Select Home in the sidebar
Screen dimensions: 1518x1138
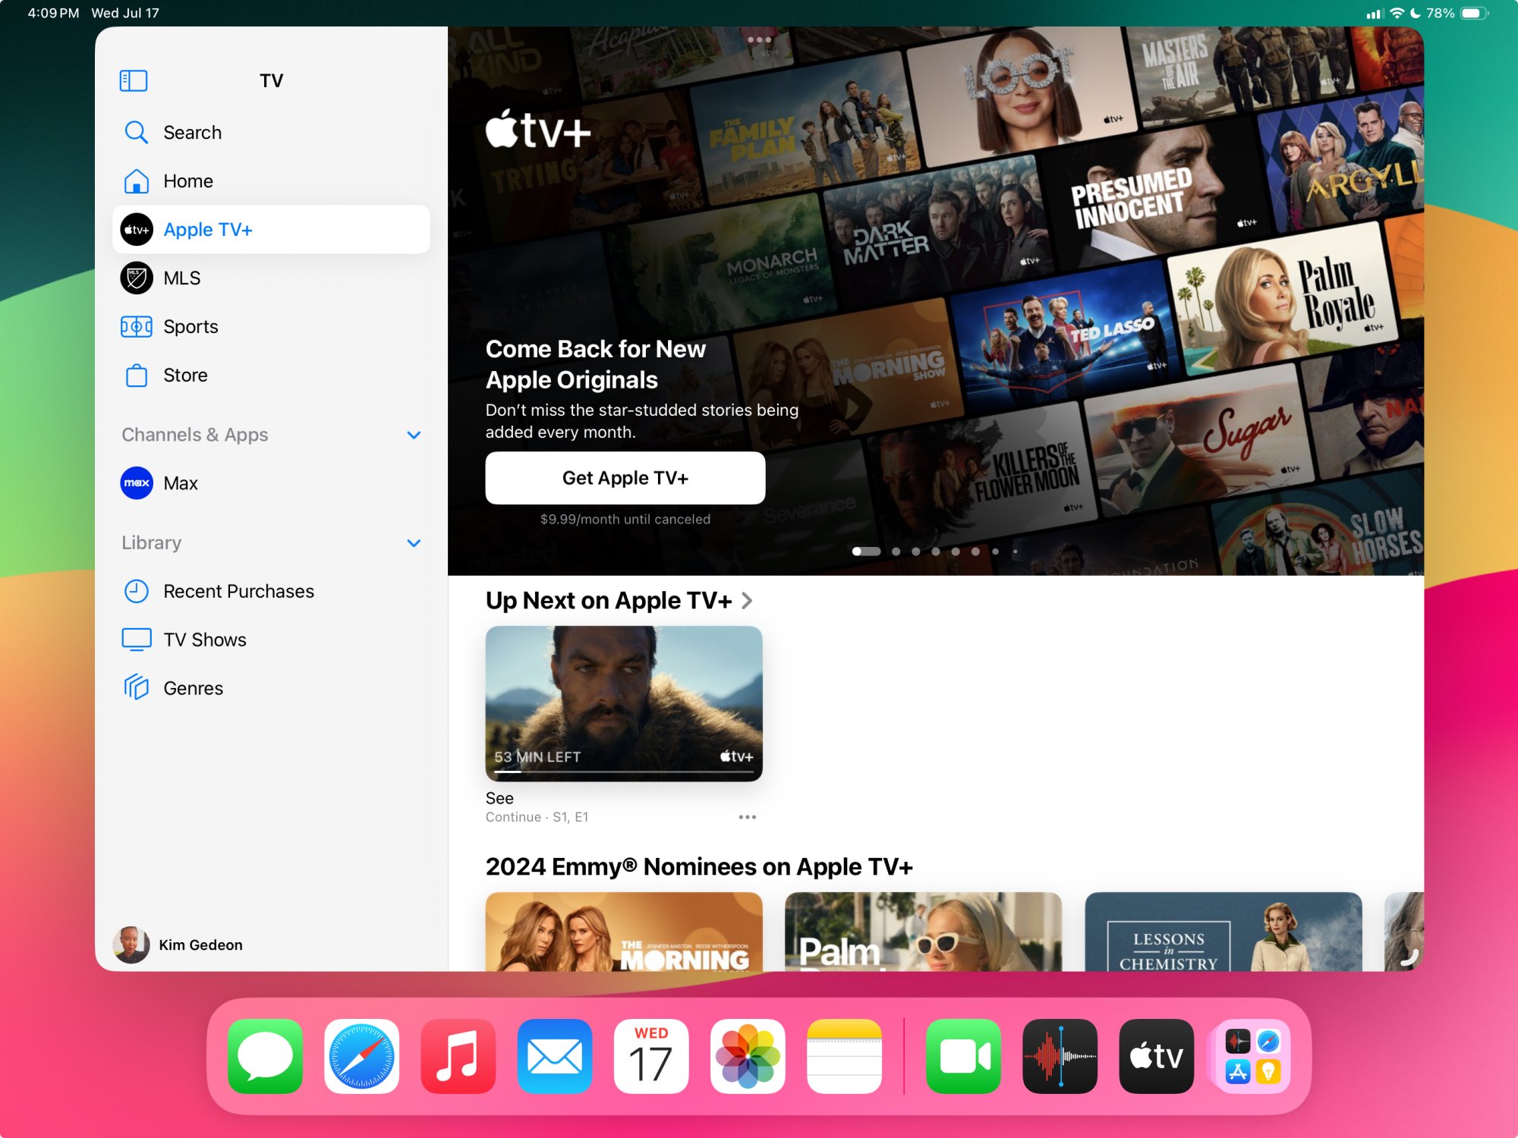(x=188, y=181)
